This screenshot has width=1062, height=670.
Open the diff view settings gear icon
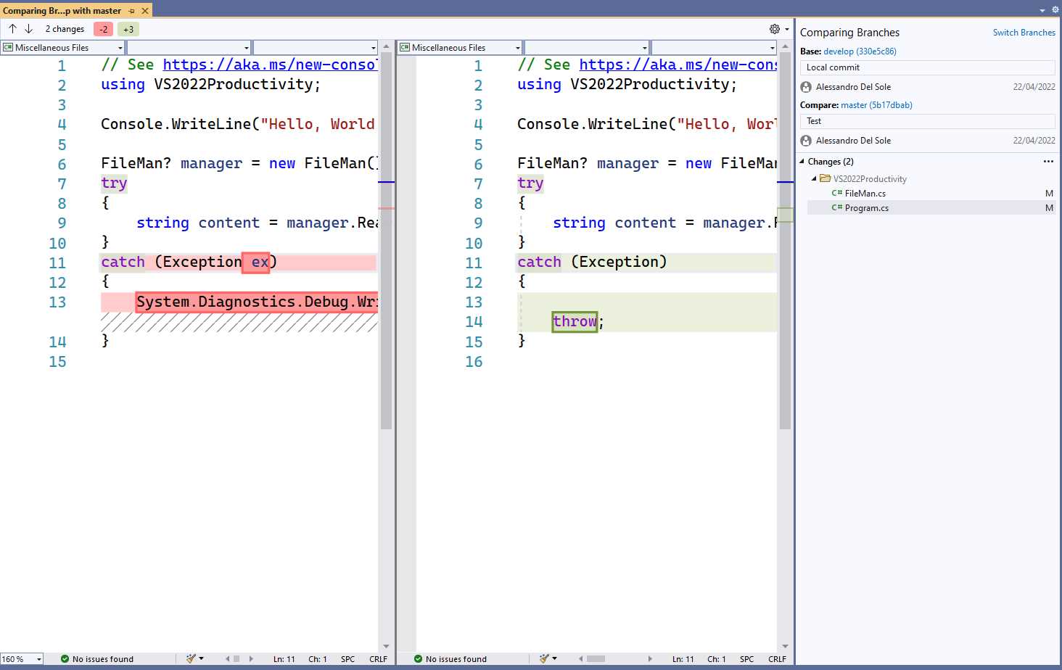775,28
